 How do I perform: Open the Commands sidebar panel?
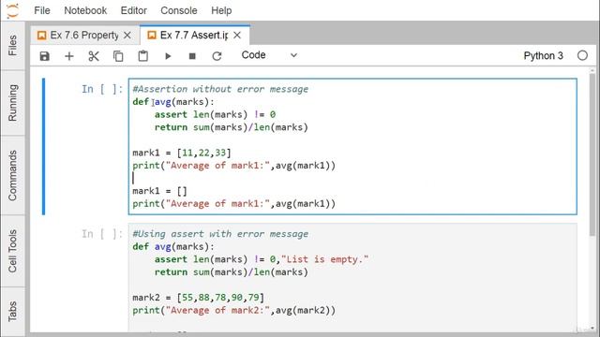click(12, 175)
